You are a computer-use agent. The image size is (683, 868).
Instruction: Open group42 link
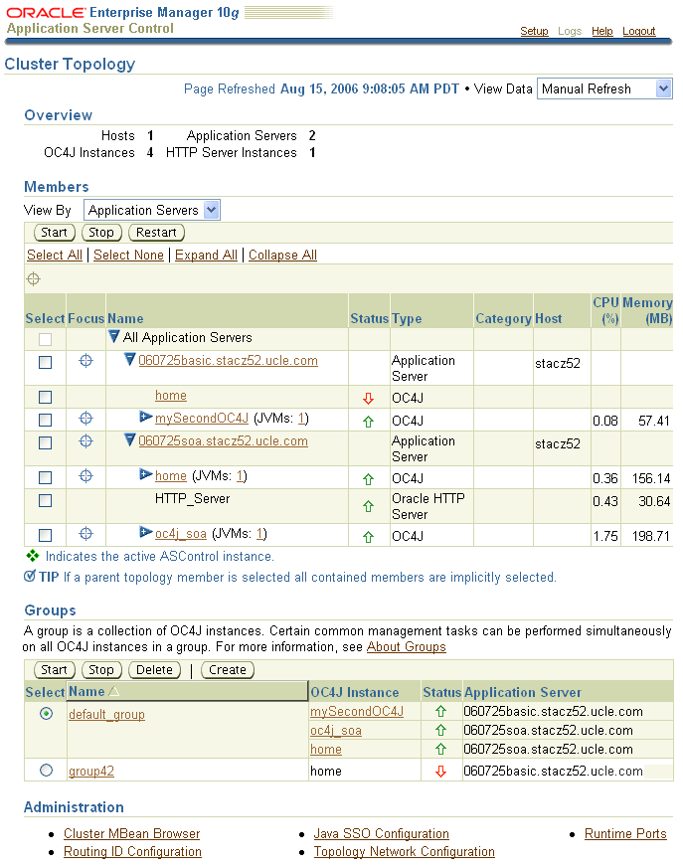coord(91,771)
